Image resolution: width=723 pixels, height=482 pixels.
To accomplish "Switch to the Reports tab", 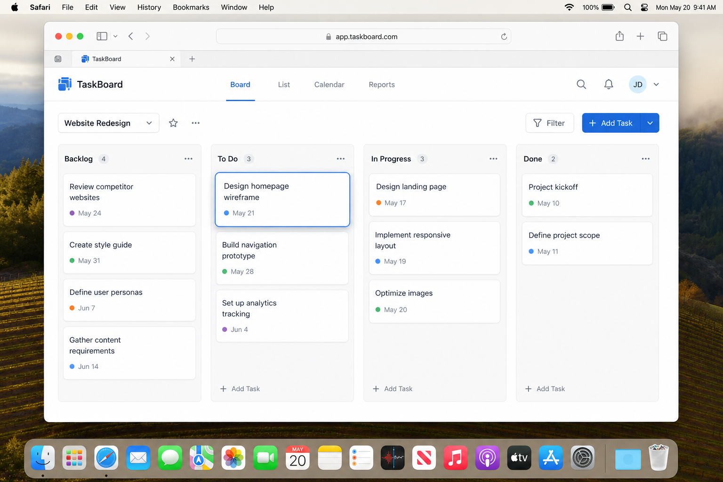I will (x=382, y=85).
